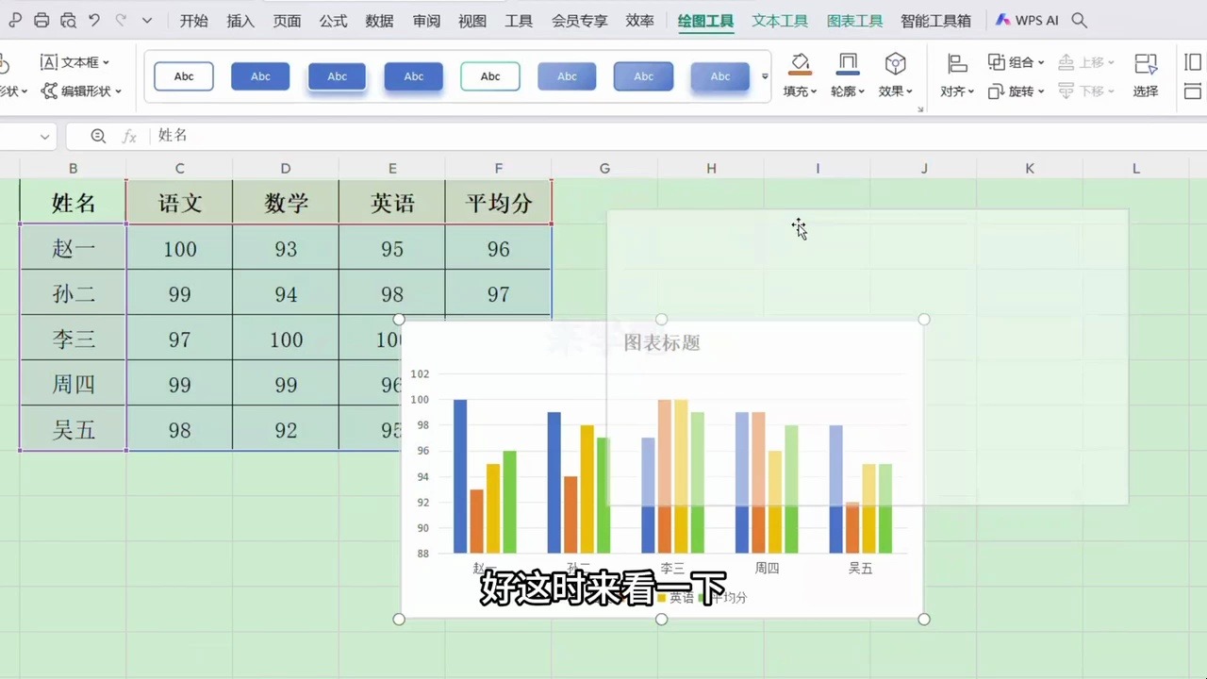Switch to the 数据 tab
The image size is (1207, 679).
[379, 20]
